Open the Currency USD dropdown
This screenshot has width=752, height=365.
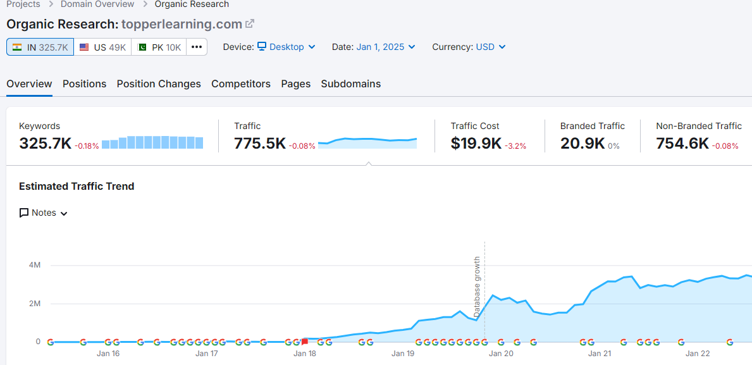pos(490,46)
